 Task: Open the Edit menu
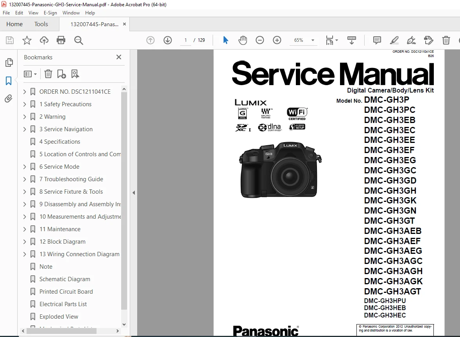[x=19, y=13]
